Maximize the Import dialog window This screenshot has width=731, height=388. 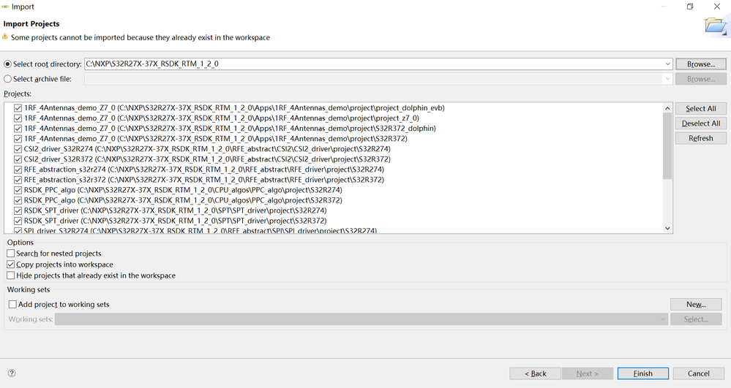(689, 7)
